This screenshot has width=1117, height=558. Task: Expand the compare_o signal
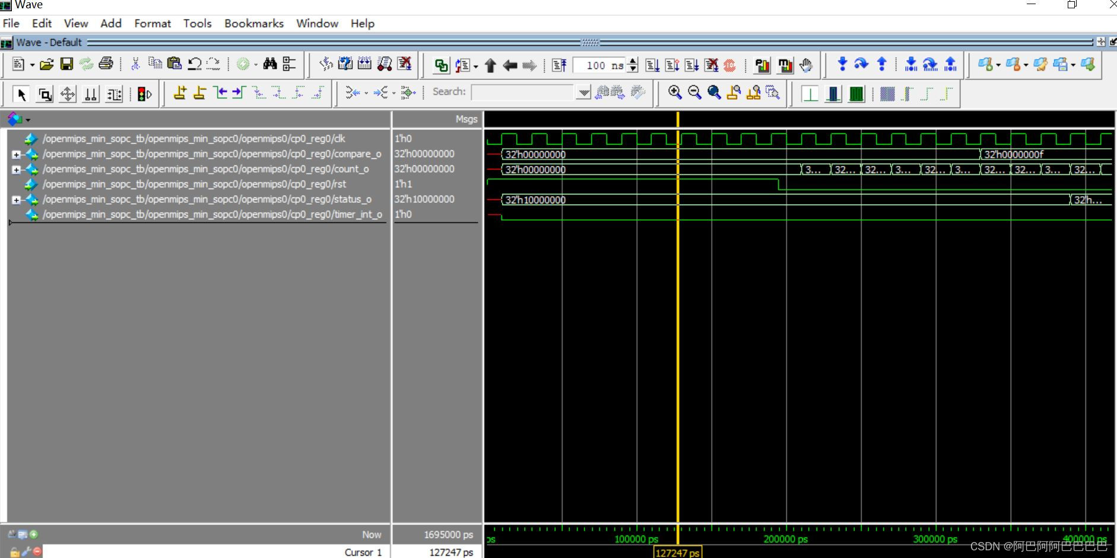16,154
